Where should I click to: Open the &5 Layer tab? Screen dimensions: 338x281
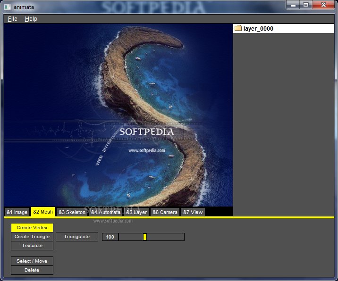pyautogui.click(x=136, y=212)
